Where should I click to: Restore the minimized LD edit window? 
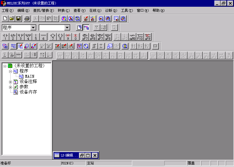(82, 155)
